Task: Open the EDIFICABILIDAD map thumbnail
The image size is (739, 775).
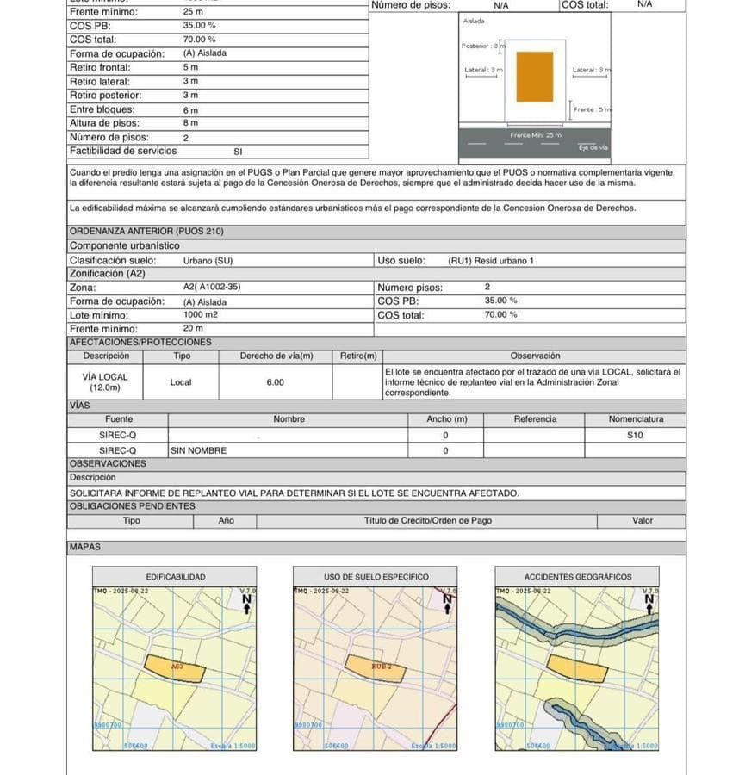Action: [x=175, y=668]
